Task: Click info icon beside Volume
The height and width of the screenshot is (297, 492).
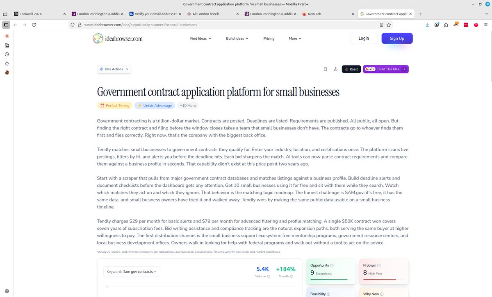Action: (269, 276)
